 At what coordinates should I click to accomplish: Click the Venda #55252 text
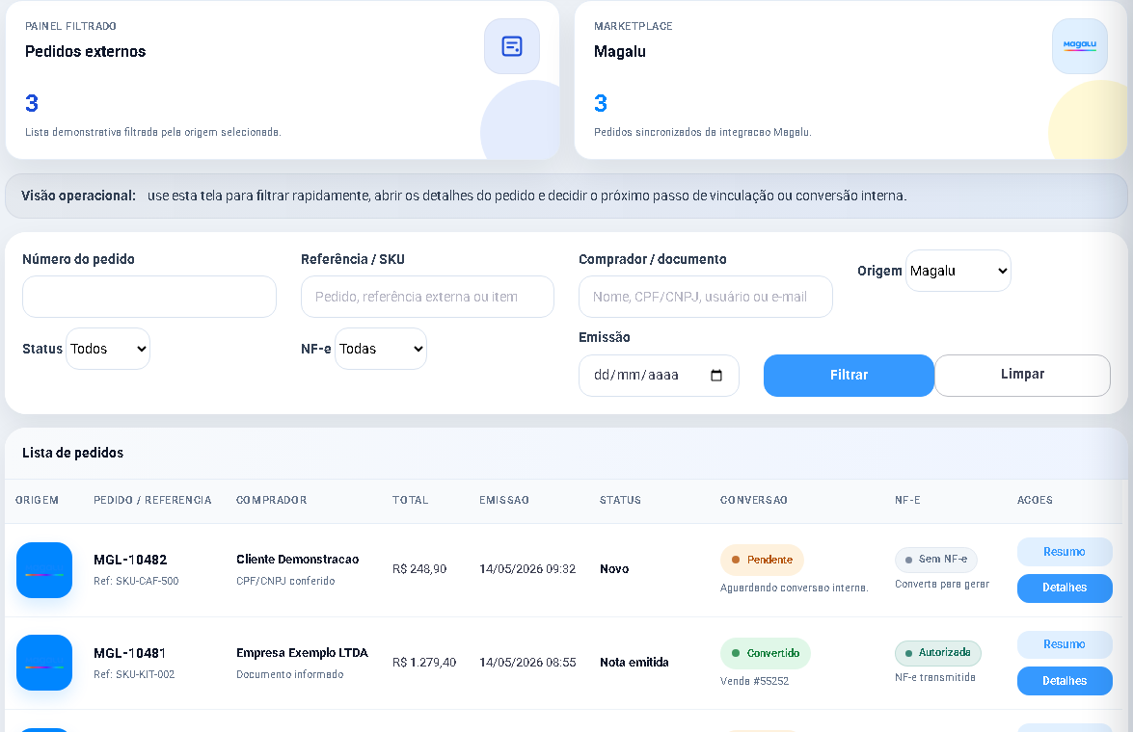pos(754,681)
